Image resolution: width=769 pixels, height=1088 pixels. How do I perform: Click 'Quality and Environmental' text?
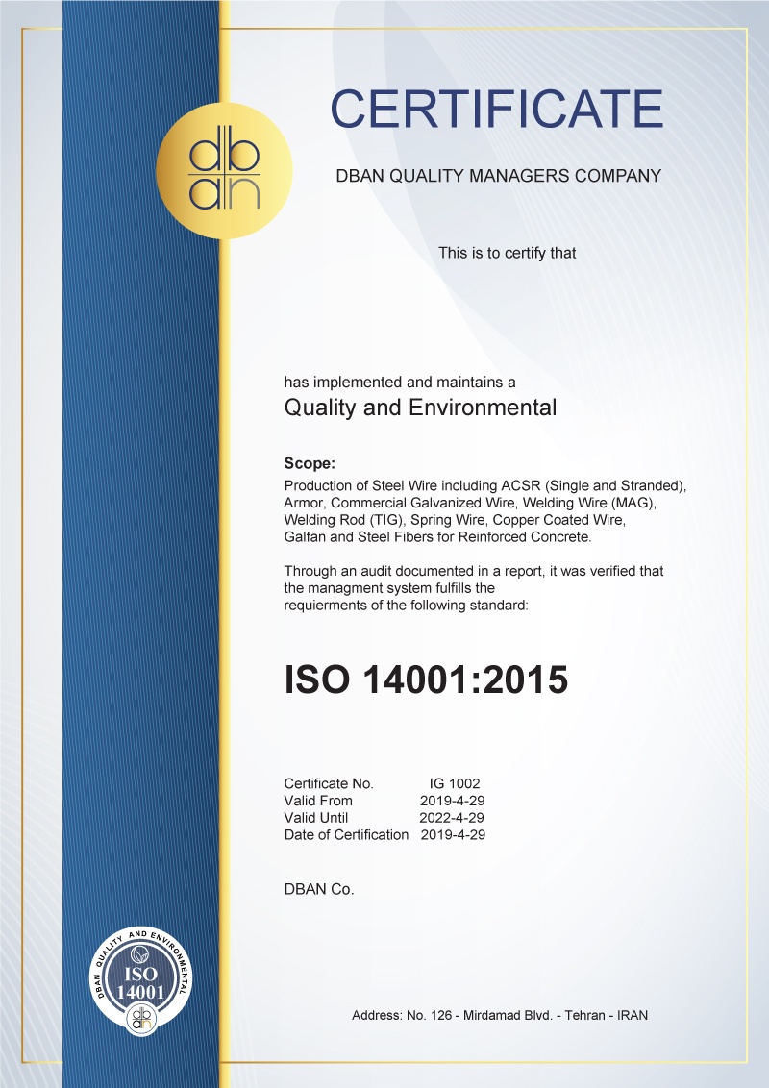point(420,408)
